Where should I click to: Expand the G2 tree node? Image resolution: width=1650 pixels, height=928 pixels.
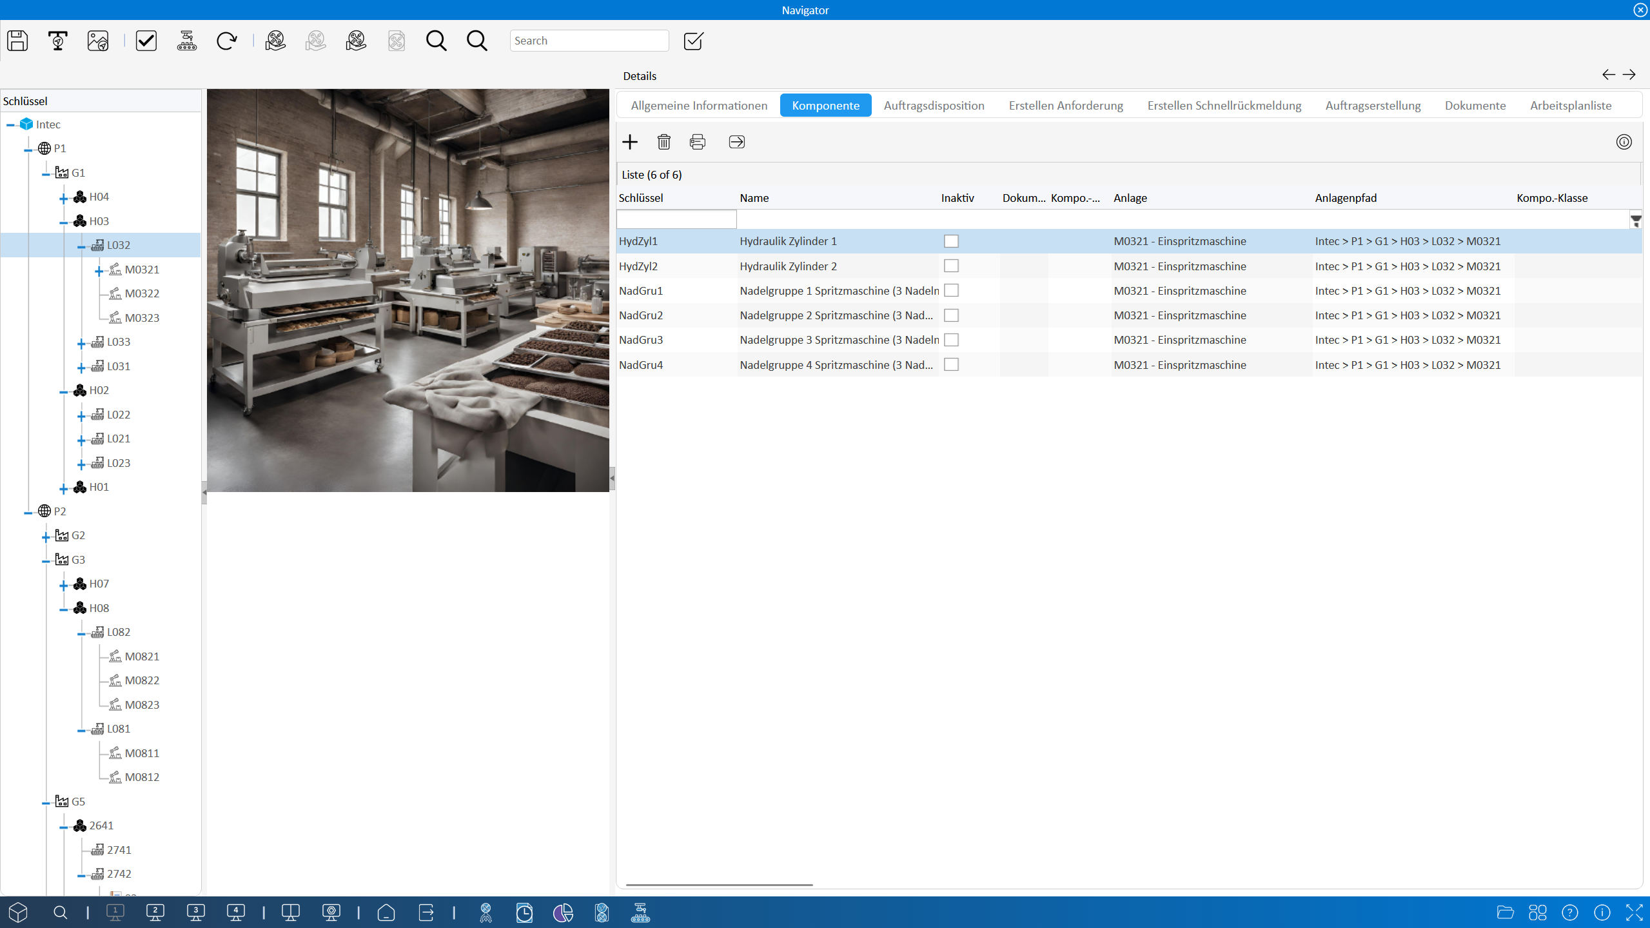pos(46,537)
